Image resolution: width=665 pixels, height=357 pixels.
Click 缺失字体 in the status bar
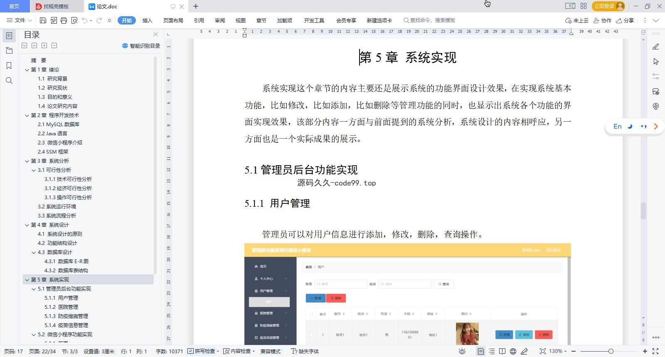click(305, 351)
